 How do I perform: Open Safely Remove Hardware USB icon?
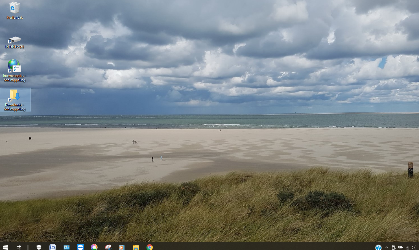394,247
